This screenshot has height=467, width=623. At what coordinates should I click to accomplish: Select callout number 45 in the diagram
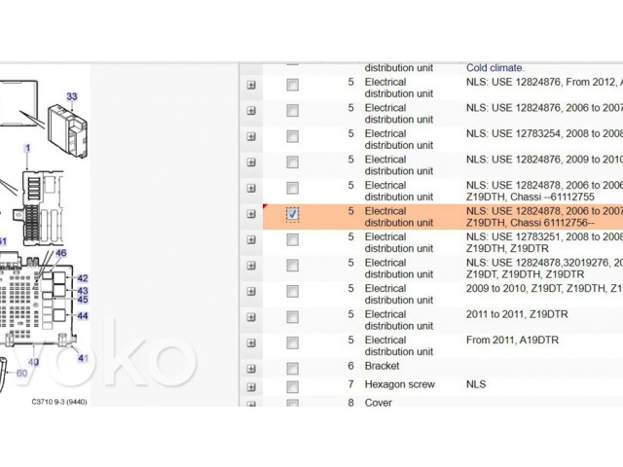(82, 300)
